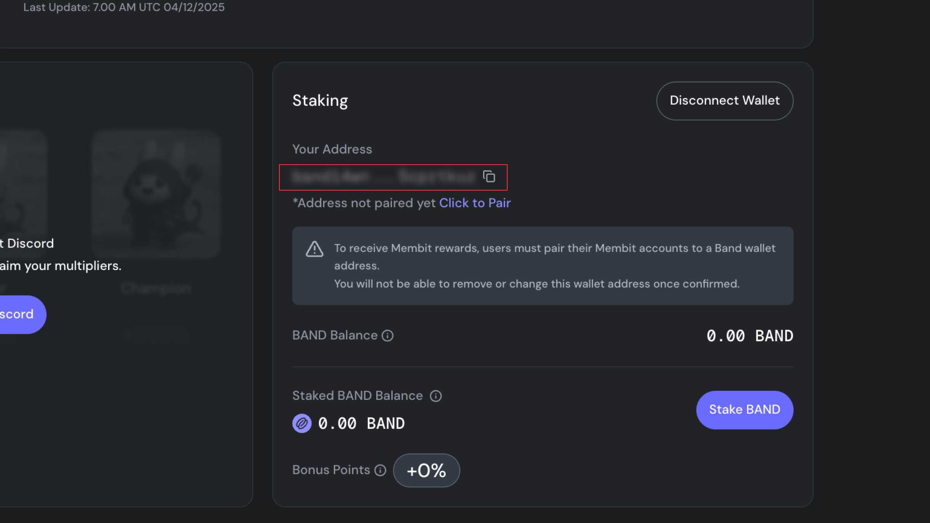The width and height of the screenshot is (930, 523).
Task: Click the blurred Champion label
Action: pos(156,288)
